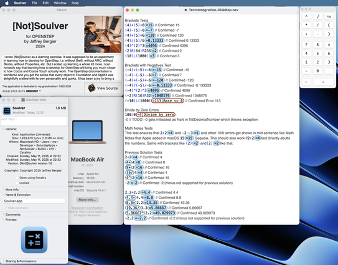338x265 pixels.
Task: Click the Add Tags field in Soulver Info
Action: tap(34, 121)
